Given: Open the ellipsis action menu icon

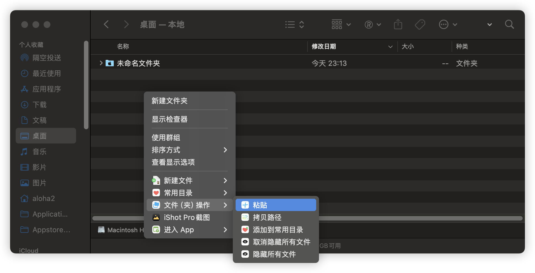Looking at the screenshot, I should point(447,25).
